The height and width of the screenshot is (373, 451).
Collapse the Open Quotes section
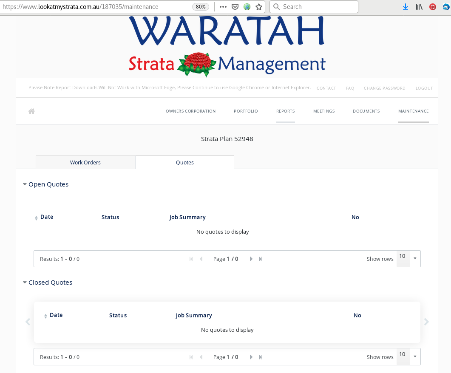point(46,184)
